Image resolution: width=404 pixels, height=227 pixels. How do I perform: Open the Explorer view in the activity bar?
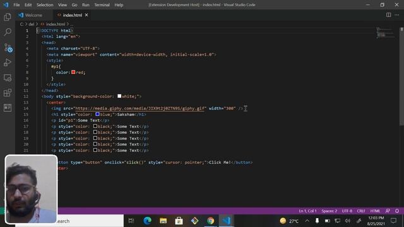pos(8,17)
